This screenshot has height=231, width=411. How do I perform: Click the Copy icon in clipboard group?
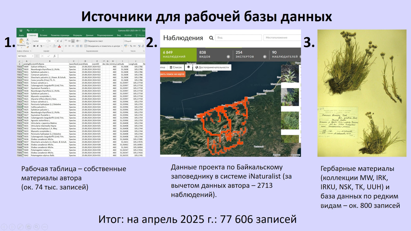[27, 43]
